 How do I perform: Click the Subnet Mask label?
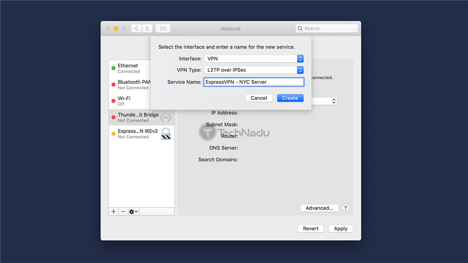click(222, 125)
